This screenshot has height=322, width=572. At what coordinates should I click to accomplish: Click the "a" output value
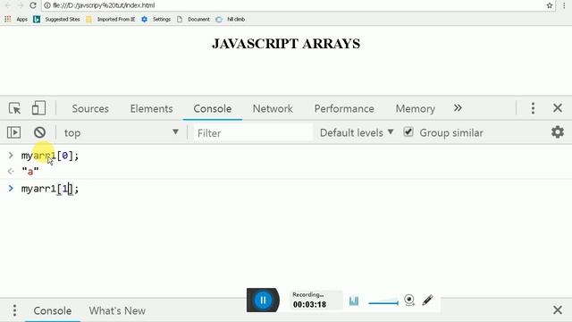30,171
